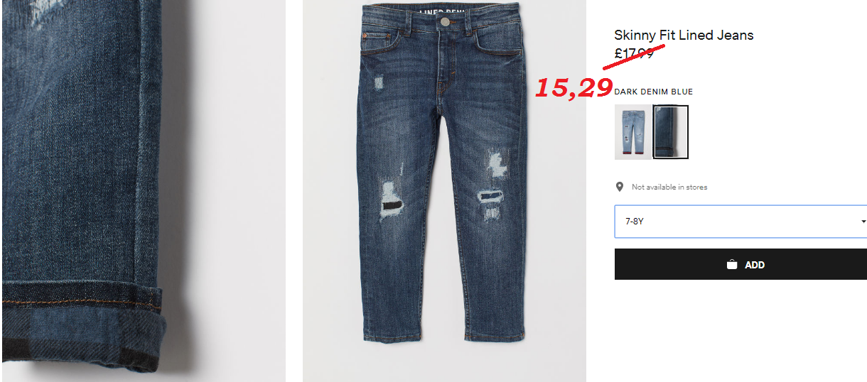Screen dimensions: 867x382
Task: Click the metal waistband button on jeans
Action: (446, 22)
